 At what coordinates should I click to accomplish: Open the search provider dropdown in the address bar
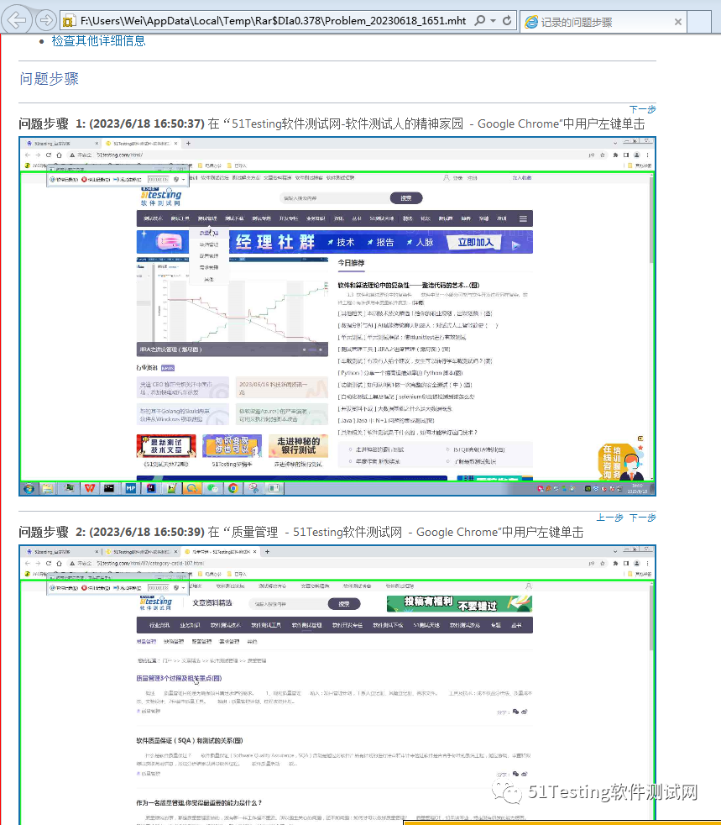click(x=494, y=20)
